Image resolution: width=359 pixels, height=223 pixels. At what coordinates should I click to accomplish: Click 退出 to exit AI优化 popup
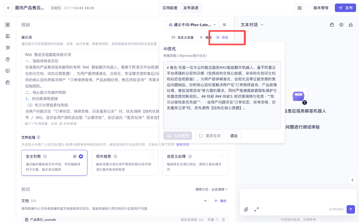[234, 136]
